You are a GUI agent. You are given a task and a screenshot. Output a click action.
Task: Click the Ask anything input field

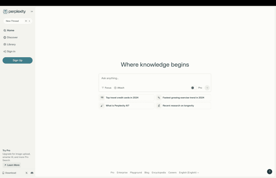(155, 78)
